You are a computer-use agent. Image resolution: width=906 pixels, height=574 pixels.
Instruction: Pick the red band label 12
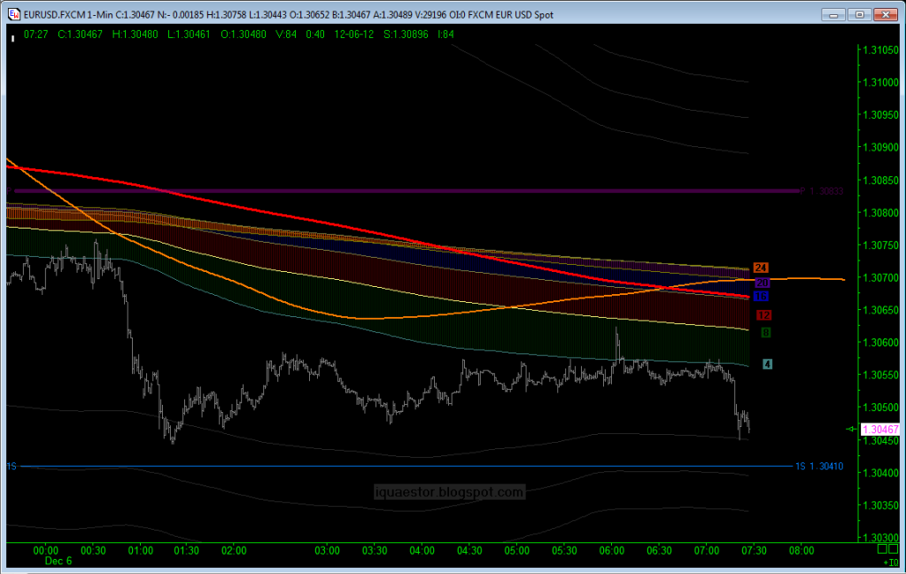tap(764, 315)
